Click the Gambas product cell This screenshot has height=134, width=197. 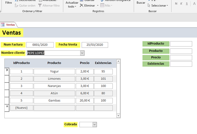pos(55,100)
